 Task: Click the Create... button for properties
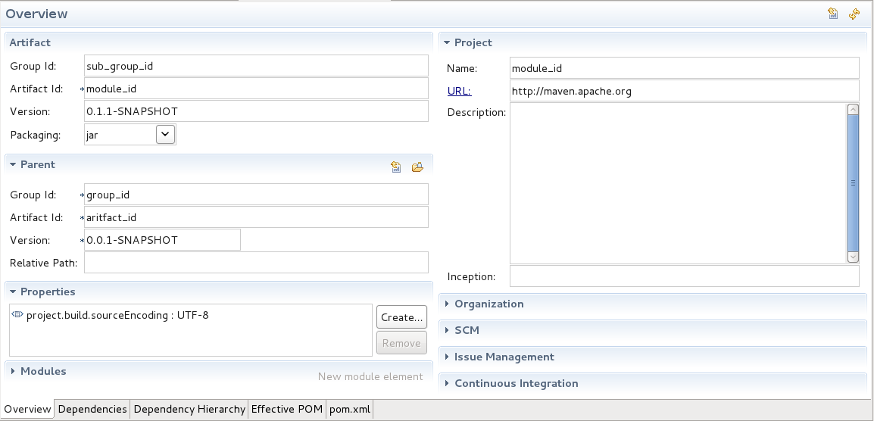tap(401, 317)
